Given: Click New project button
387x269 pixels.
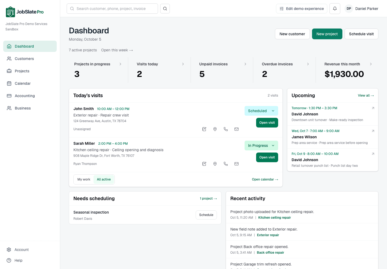Looking at the screenshot, I should click(327, 34).
